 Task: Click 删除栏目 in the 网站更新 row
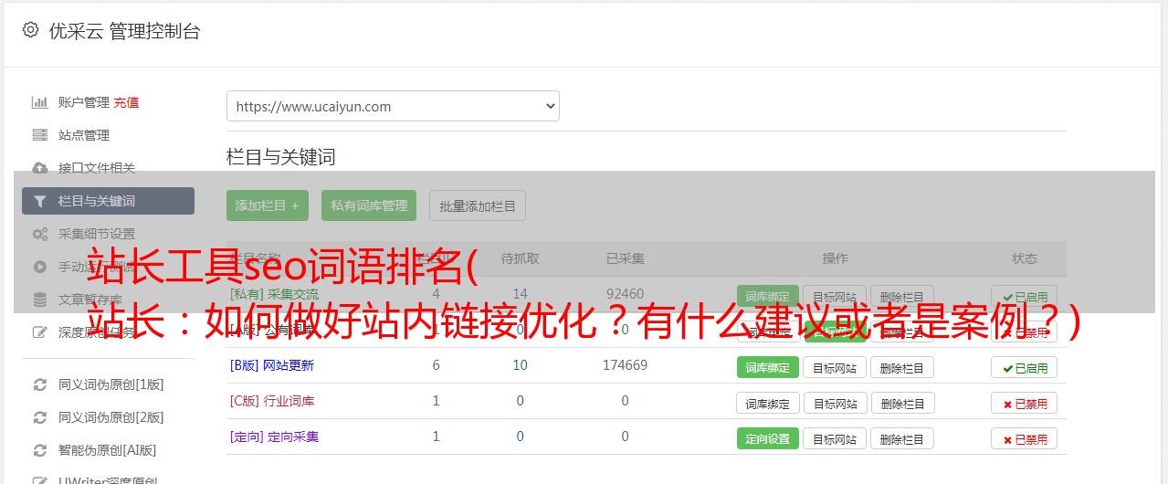[x=902, y=367]
